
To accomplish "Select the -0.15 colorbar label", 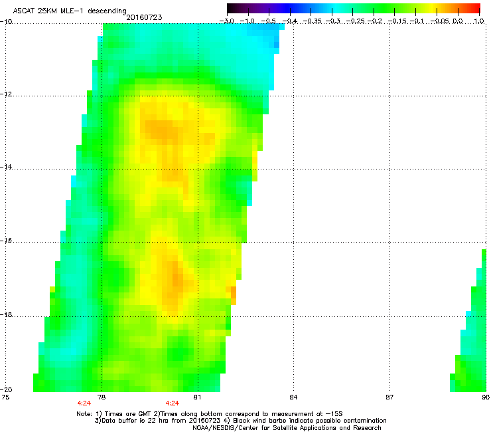I will pyautogui.click(x=397, y=21).
